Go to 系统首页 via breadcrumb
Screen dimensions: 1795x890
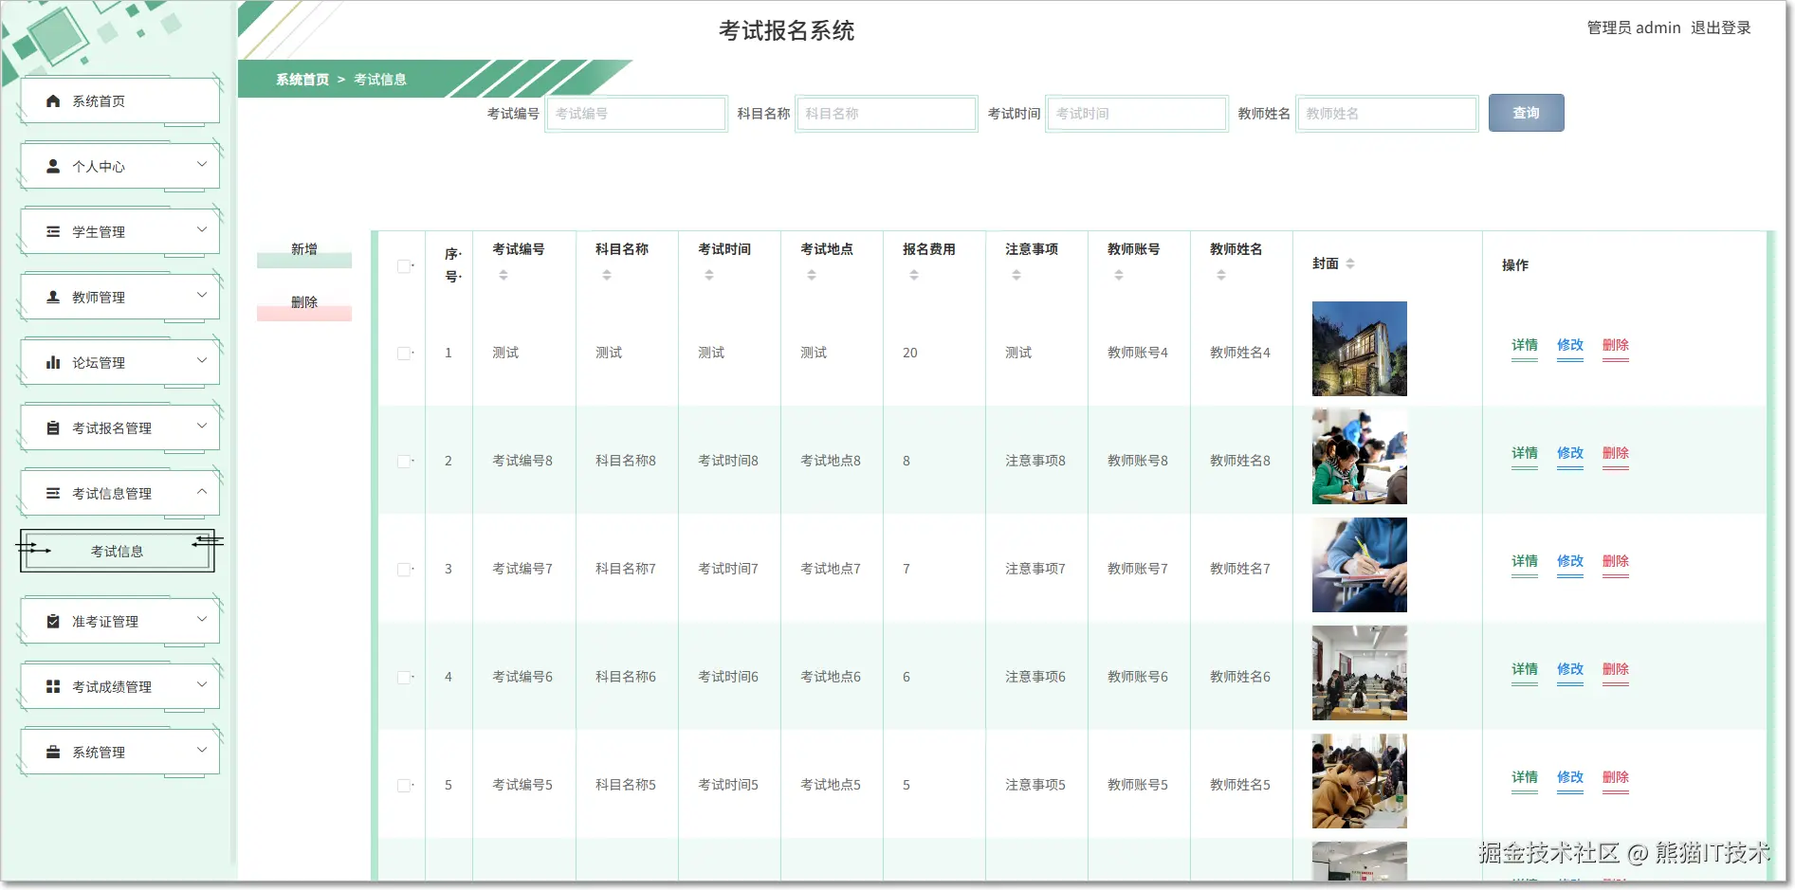pos(302,80)
